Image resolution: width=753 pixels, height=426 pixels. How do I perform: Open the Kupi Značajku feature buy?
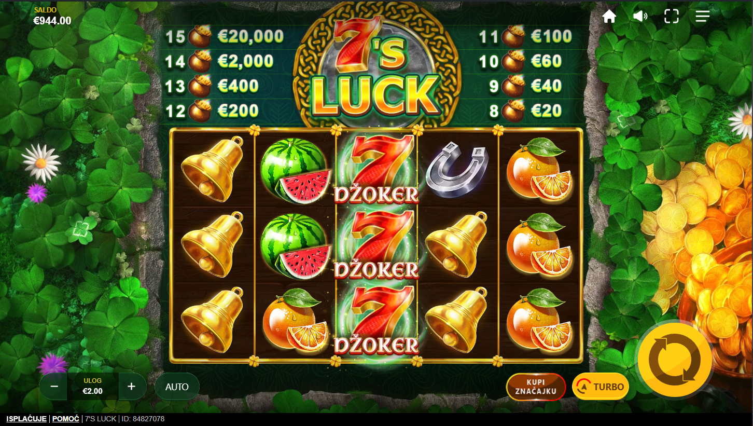[x=536, y=387]
